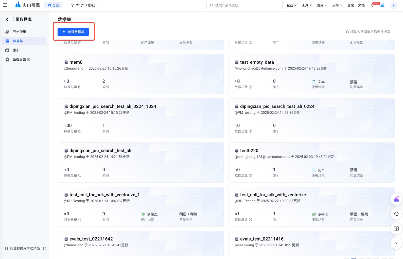Click the notification bell icon

coord(373,5)
